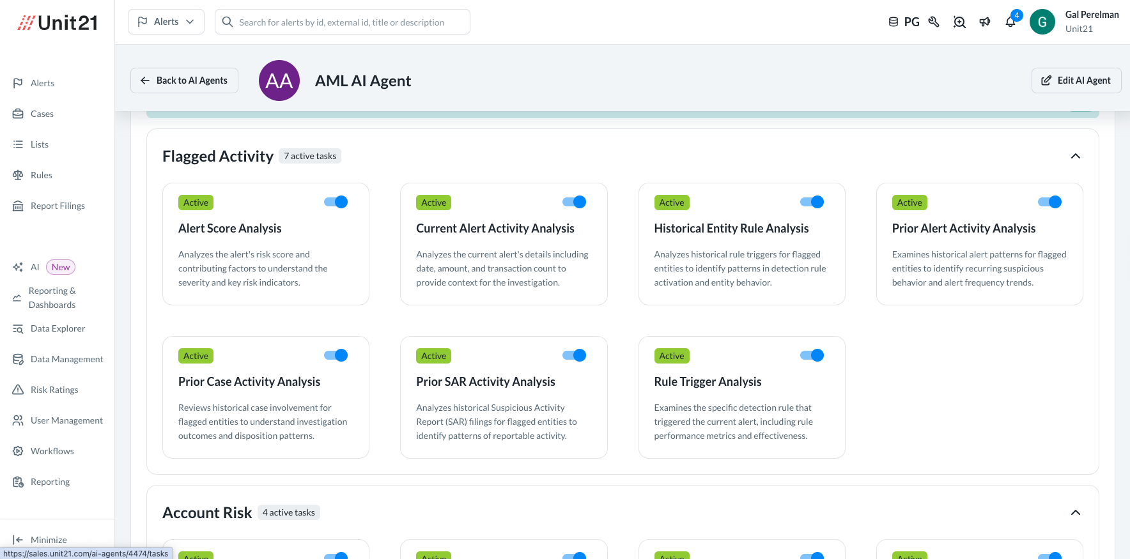This screenshot has height=559, width=1130.
Task: Open Lists in the sidebar
Action: click(40, 144)
